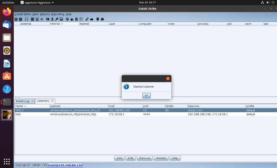Open the Help book icon in toolbar

[98, 19]
